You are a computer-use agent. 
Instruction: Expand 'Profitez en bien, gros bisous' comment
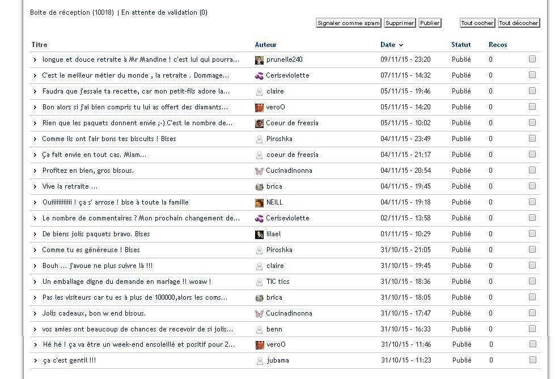click(35, 171)
